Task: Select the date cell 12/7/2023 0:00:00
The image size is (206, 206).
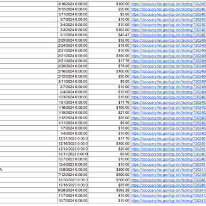Action: (x=73, y=159)
